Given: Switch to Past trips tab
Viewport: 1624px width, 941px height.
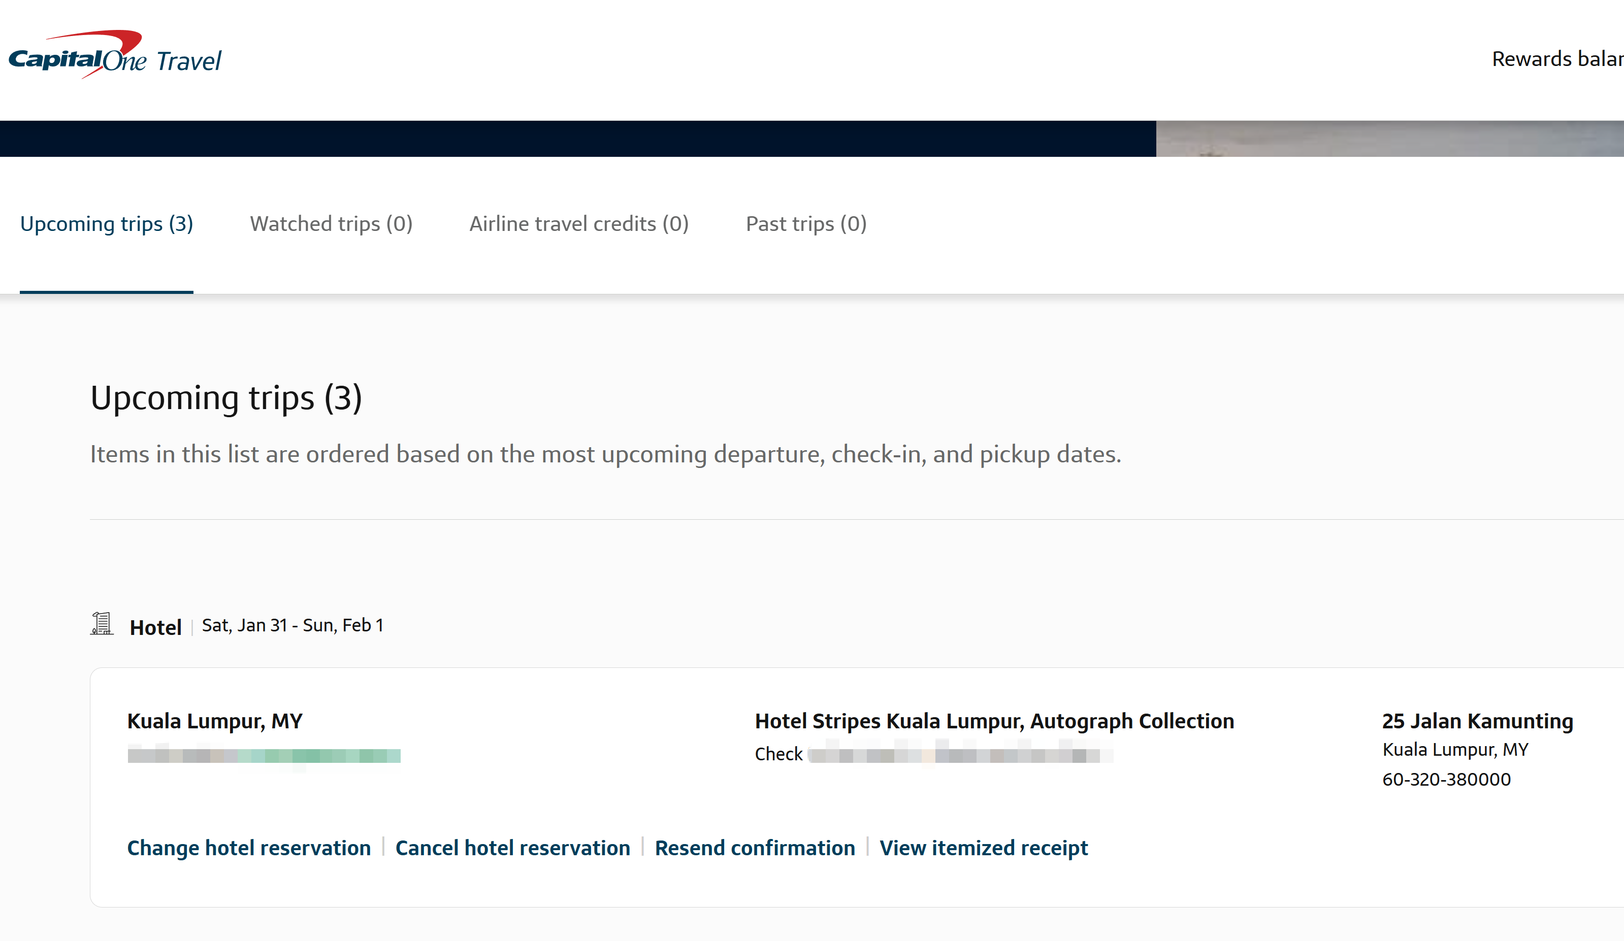Looking at the screenshot, I should 805,223.
